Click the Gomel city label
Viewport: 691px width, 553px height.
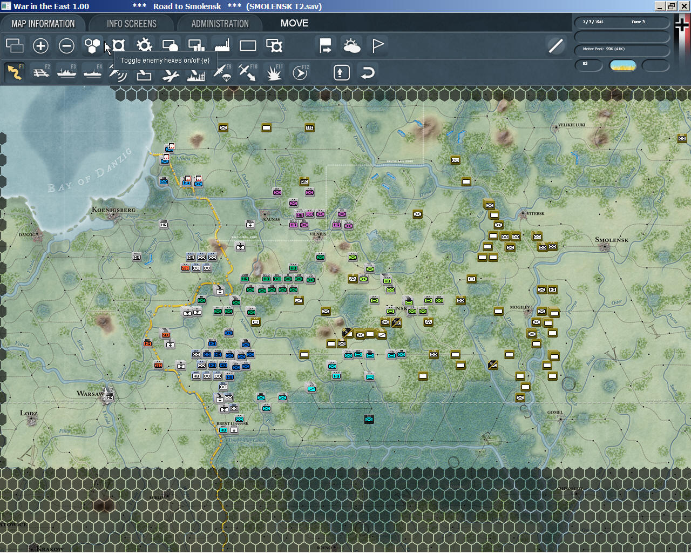click(555, 412)
